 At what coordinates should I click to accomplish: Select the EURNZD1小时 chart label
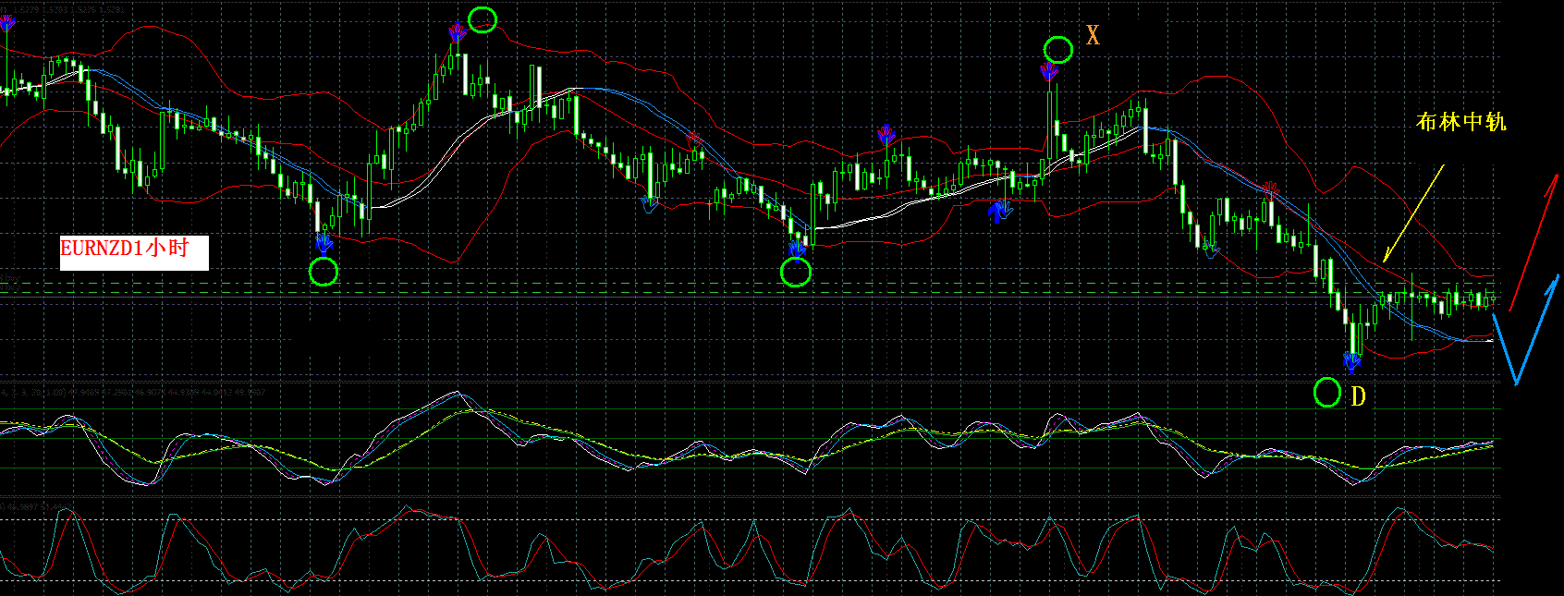pos(134,251)
